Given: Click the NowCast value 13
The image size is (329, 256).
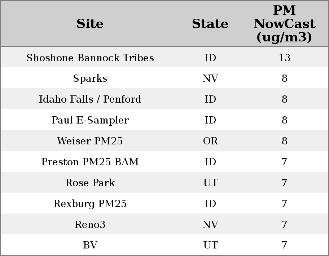Looking at the screenshot, I should point(284,58).
